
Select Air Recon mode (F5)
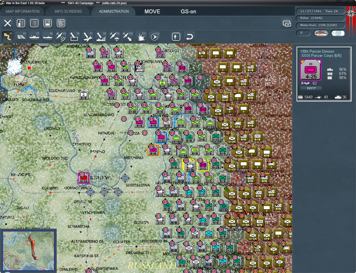coord(61,36)
